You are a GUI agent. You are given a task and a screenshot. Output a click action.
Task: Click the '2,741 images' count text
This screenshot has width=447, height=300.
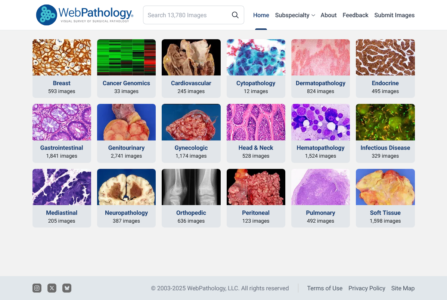point(126,156)
